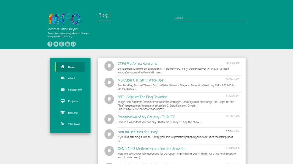Open Presentation of My Country - TURKEY
This screenshot has width=293, height=164.
pyautogui.click(x=146, y=117)
